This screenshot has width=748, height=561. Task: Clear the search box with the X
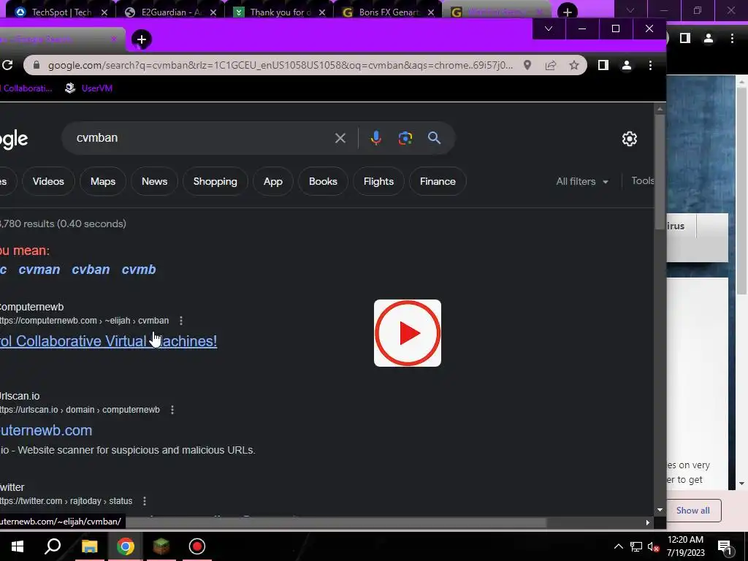(340, 138)
